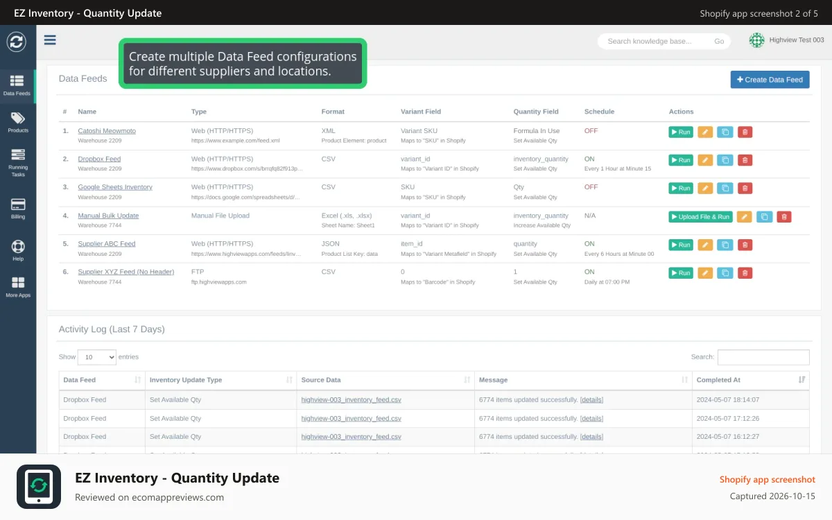Screen dimensions: 832x520
Task: Edit the Google Sheets Inventory feed
Action: coord(705,188)
